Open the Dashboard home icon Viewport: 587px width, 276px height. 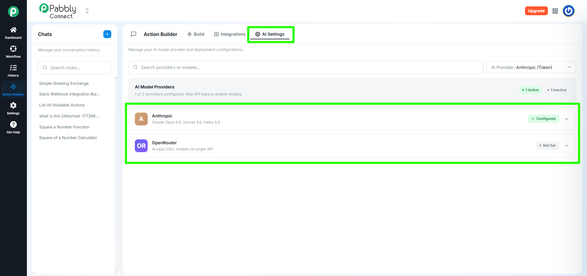(x=13, y=30)
